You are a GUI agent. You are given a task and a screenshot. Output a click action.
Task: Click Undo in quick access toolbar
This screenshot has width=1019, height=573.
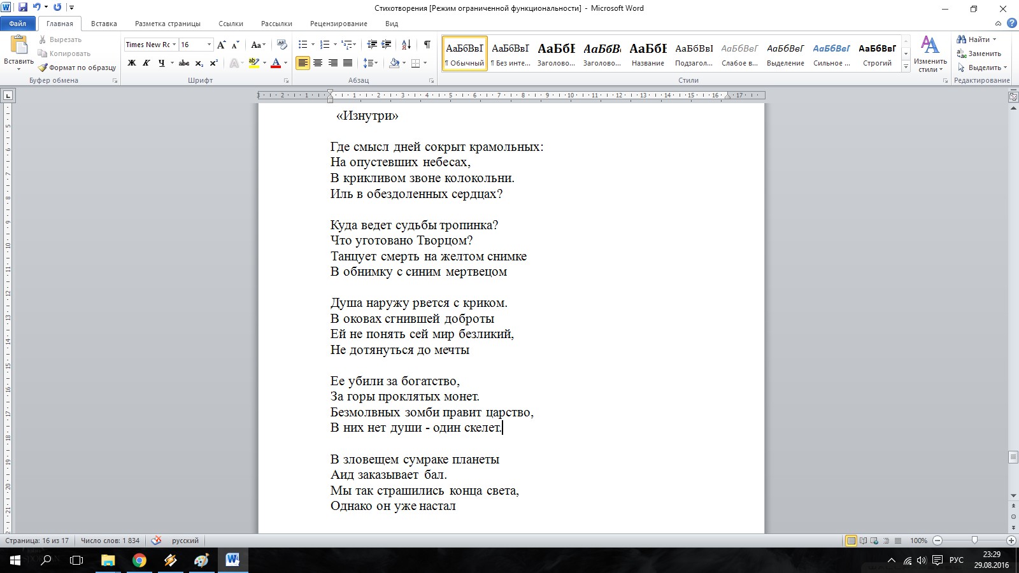37,8
